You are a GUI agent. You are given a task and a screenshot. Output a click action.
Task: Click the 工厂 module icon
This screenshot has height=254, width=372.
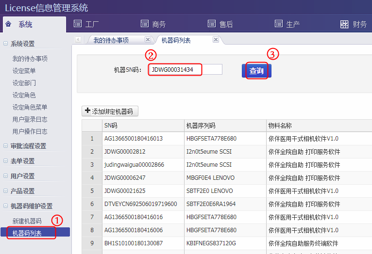tap(77, 24)
